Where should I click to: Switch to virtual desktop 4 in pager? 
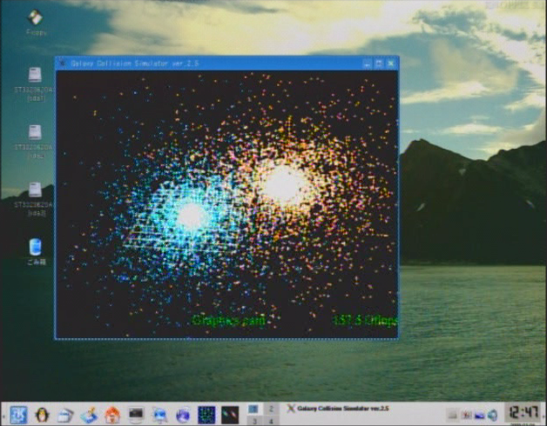tap(270, 421)
